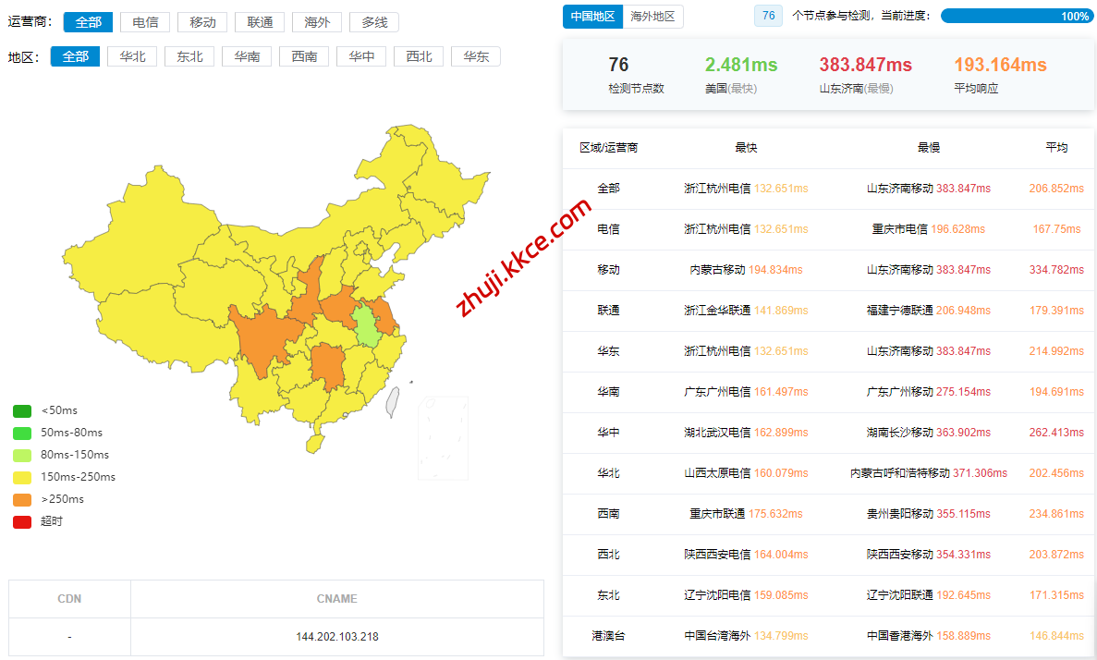
Task: Click the 100% detection progress bar
Action: click(1016, 16)
